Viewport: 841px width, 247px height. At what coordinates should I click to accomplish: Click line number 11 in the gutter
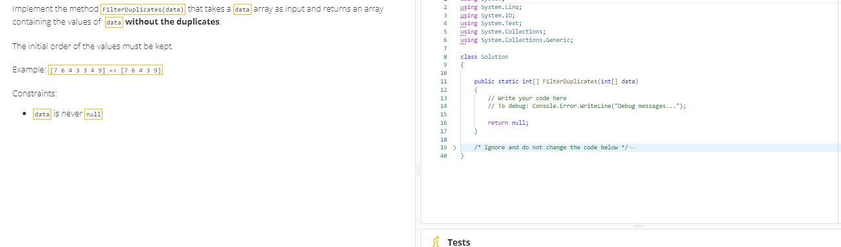click(x=444, y=81)
